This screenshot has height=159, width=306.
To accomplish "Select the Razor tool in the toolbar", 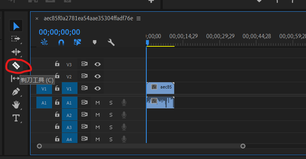I will click(16, 65).
